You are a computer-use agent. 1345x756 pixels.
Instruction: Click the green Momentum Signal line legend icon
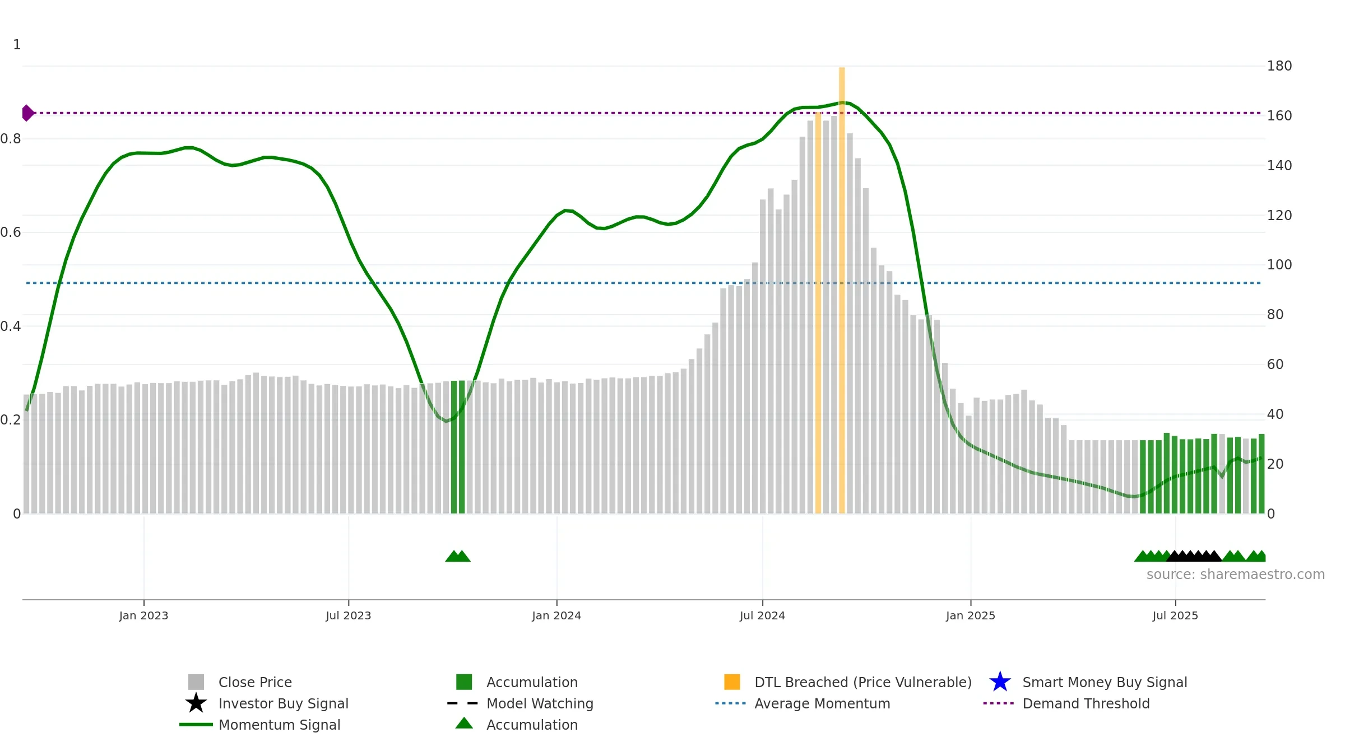pos(196,725)
